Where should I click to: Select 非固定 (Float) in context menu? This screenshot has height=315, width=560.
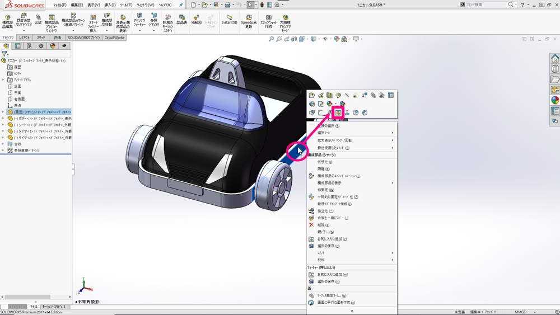[x=325, y=190]
